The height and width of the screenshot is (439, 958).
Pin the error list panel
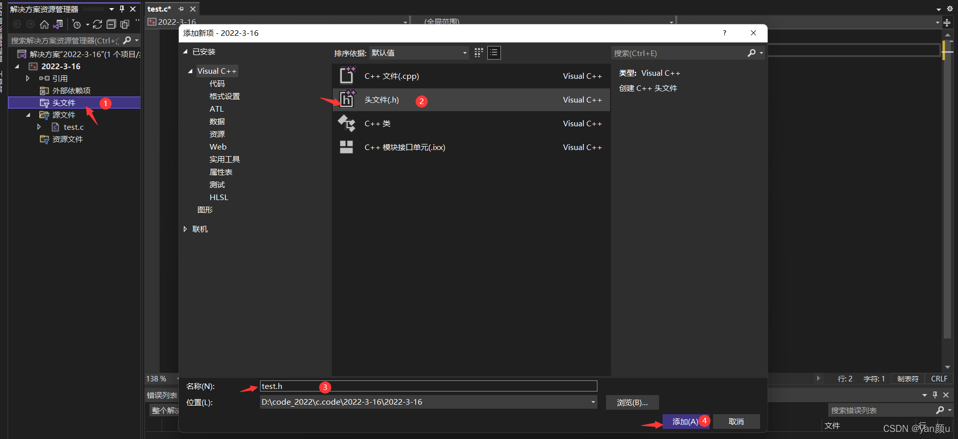pos(935,395)
